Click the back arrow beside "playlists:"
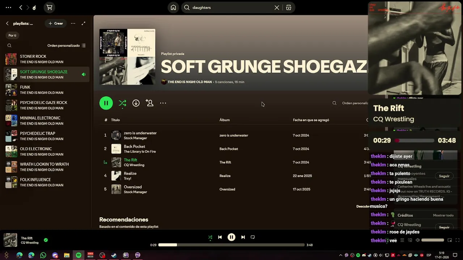The height and width of the screenshot is (260, 463). coord(7,23)
